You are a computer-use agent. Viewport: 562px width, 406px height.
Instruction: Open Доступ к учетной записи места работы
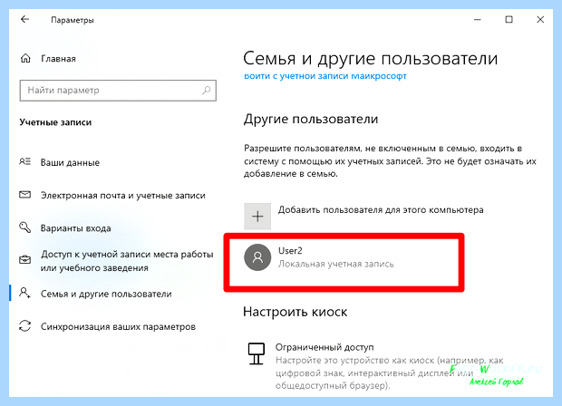pyautogui.click(x=127, y=261)
